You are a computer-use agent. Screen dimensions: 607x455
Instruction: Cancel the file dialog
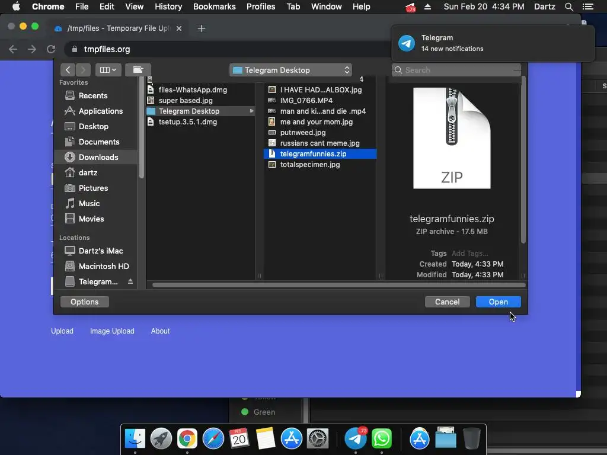pyautogui.click(x=447, y=302)
